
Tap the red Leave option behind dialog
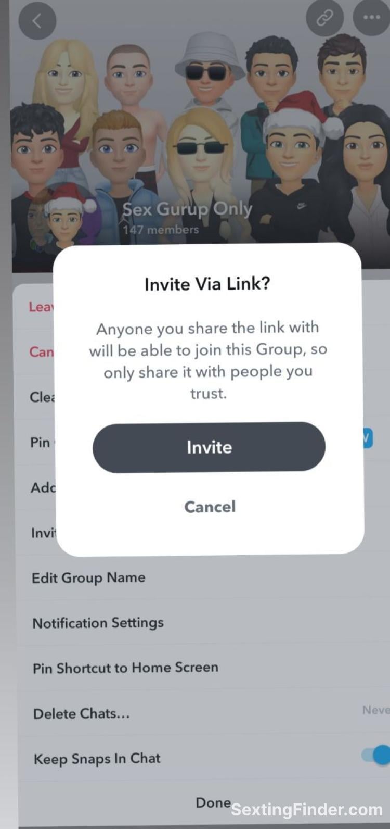[41, 307]
